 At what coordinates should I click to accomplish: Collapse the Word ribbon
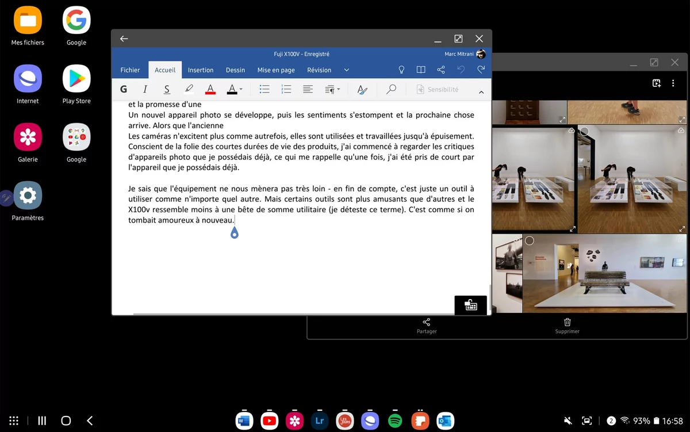(481, 92)
